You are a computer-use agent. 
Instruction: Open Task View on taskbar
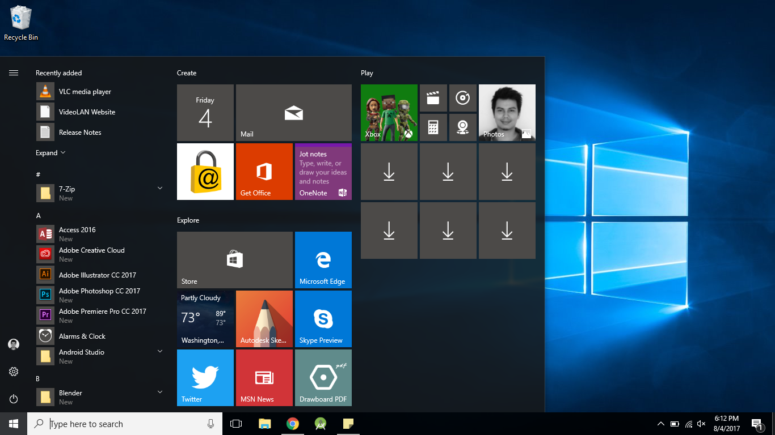(x=236, y=424)
